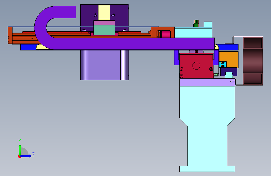Click the small cyan connector with orange pins
The width and height of the screenshot is (271, 176).
[223, 65]
